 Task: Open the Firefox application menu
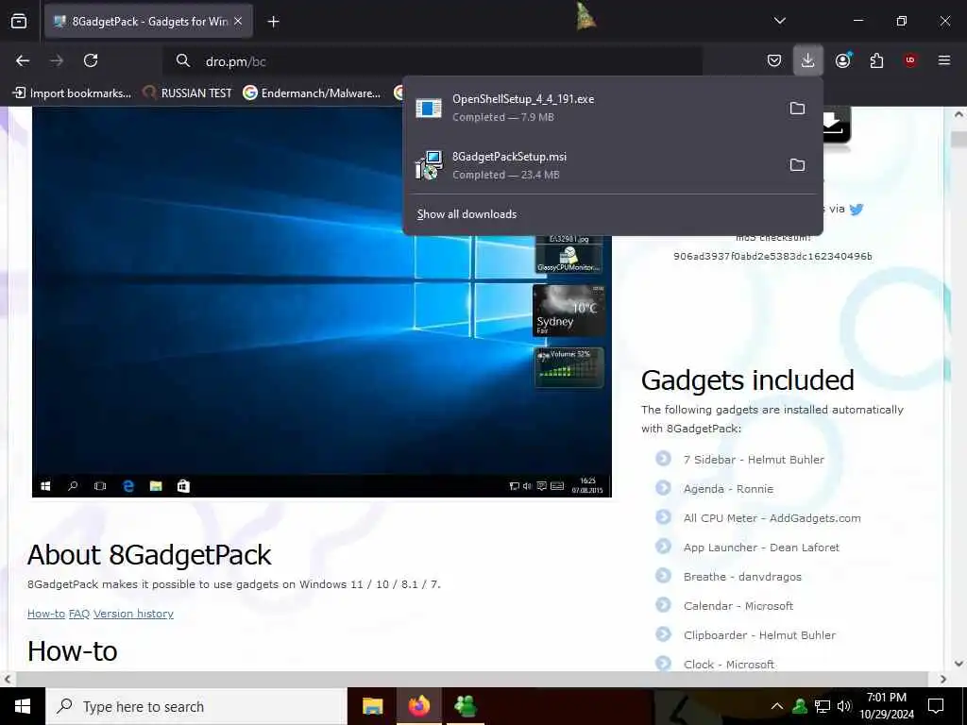943,60
